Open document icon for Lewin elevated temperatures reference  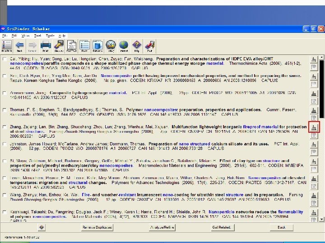click(x=314, y=186)
